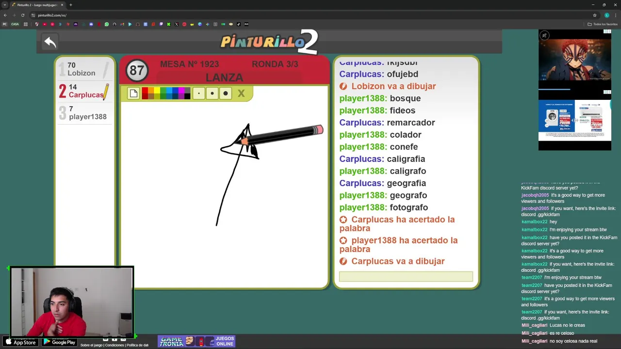Open the WhatsApp bookmark icon

107,24
